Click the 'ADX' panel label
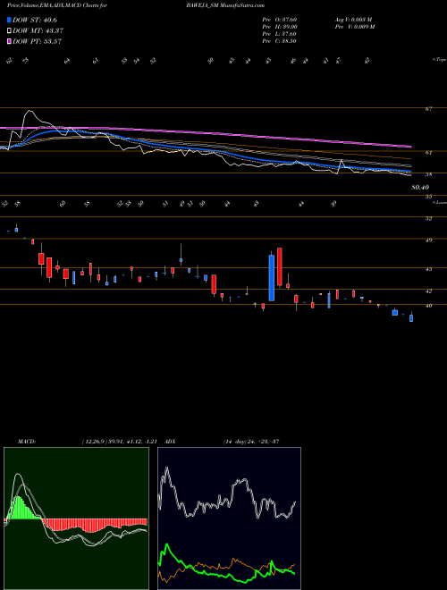447x590 pixels. 170,442
